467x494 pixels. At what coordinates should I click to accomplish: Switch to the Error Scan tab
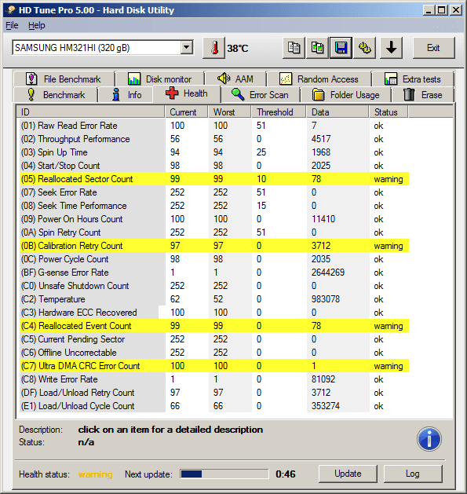tap(260, 94)
